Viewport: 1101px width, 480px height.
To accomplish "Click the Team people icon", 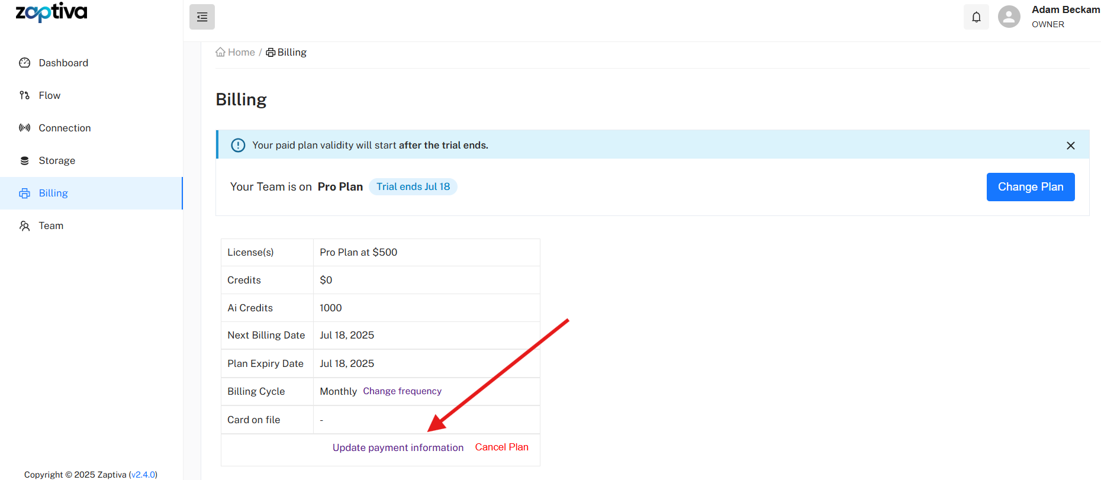I will coord(24,225).
